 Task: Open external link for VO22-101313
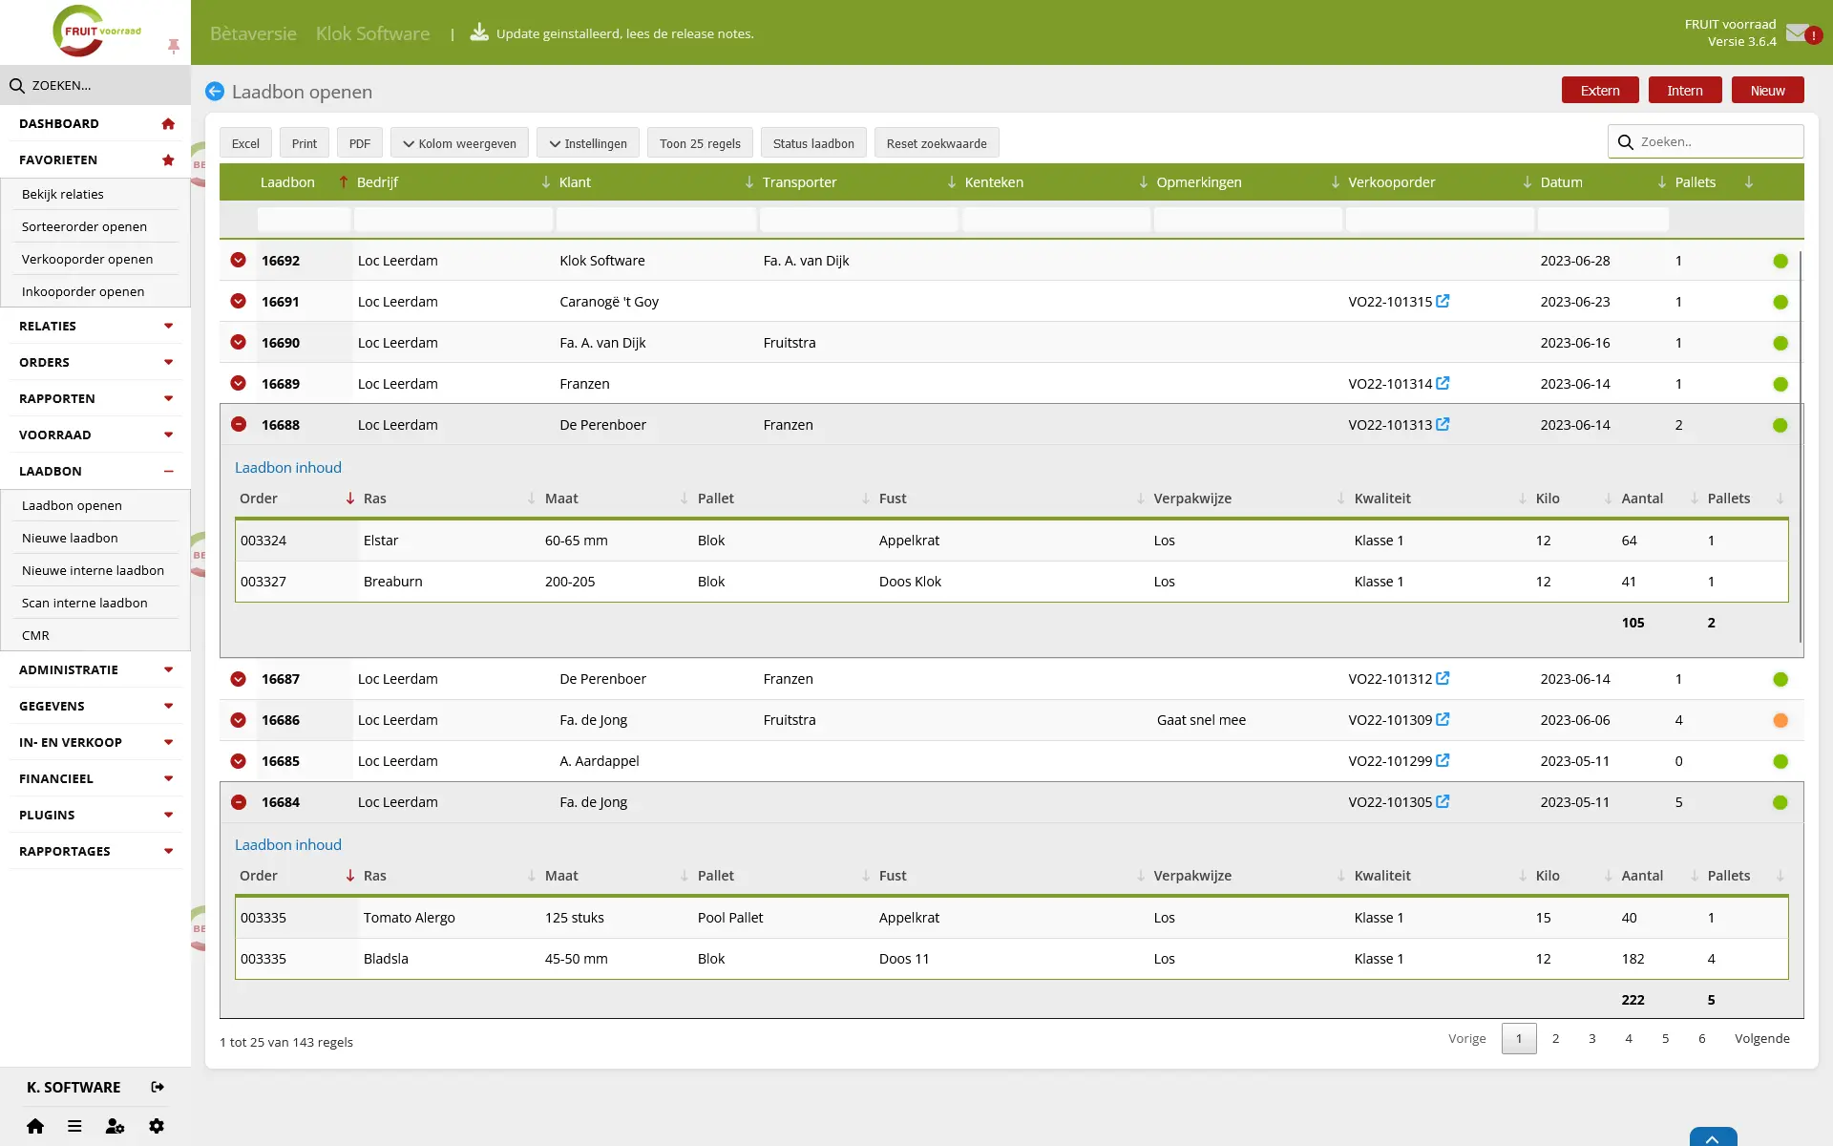coord(1443,424)
